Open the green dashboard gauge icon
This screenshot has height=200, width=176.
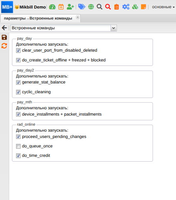pos(52,7)
